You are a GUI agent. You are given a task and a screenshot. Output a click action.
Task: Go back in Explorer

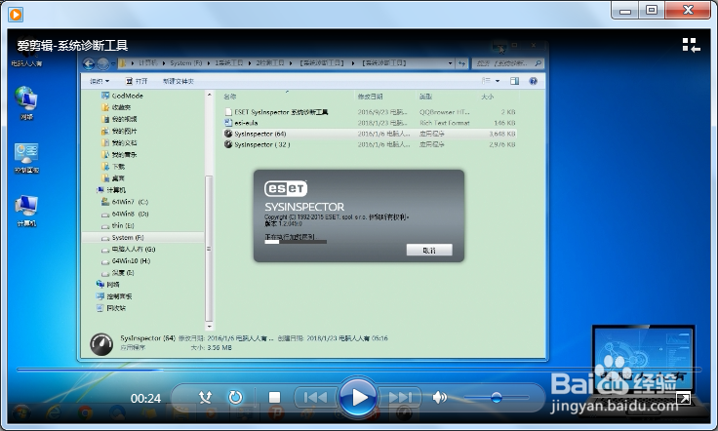pyautogui.click(x=89, y=63)
